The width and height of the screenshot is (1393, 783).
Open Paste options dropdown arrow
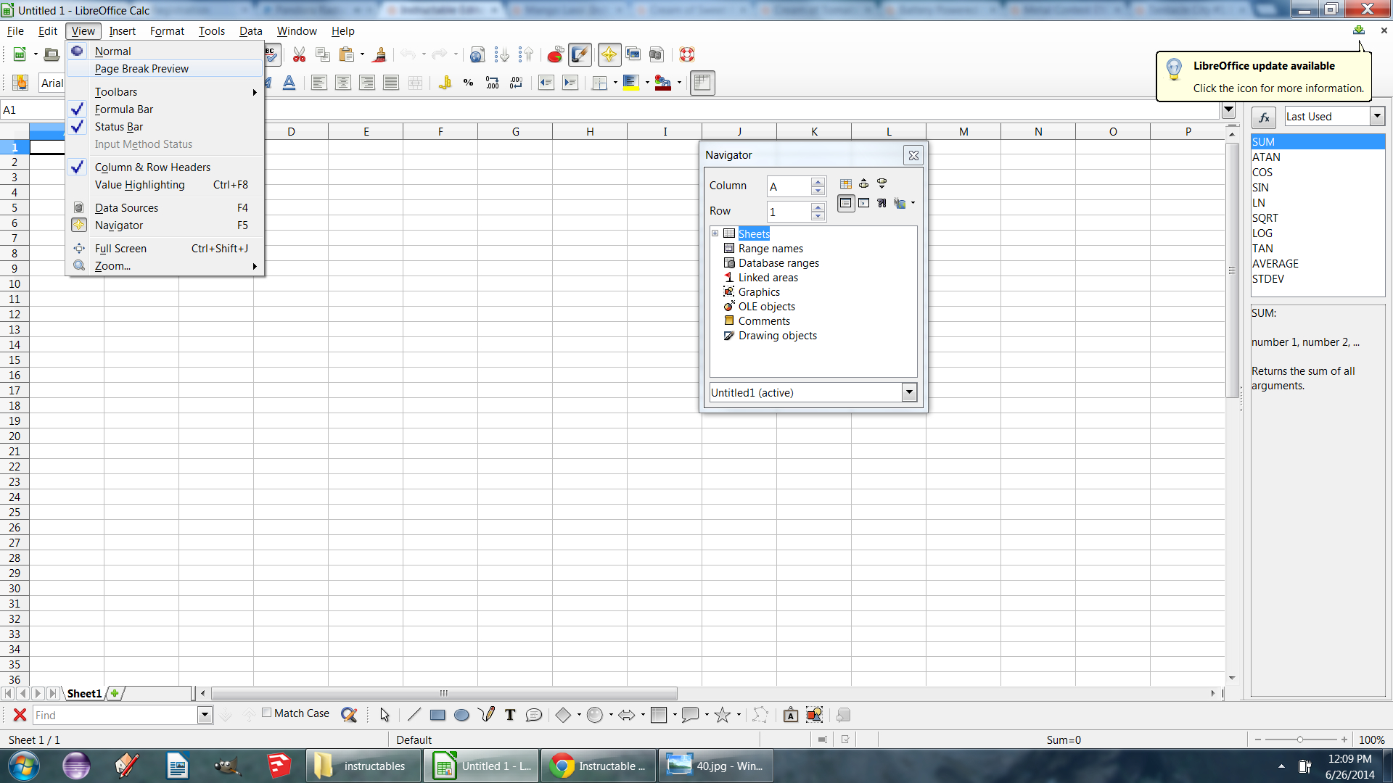(x=362, y=54)
